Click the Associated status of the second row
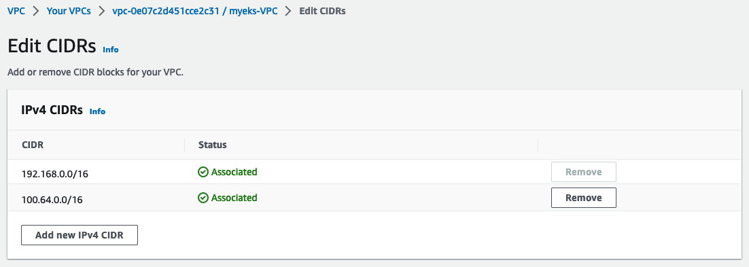The width and height of the screenshot is (749, 267). click(234, 198)
